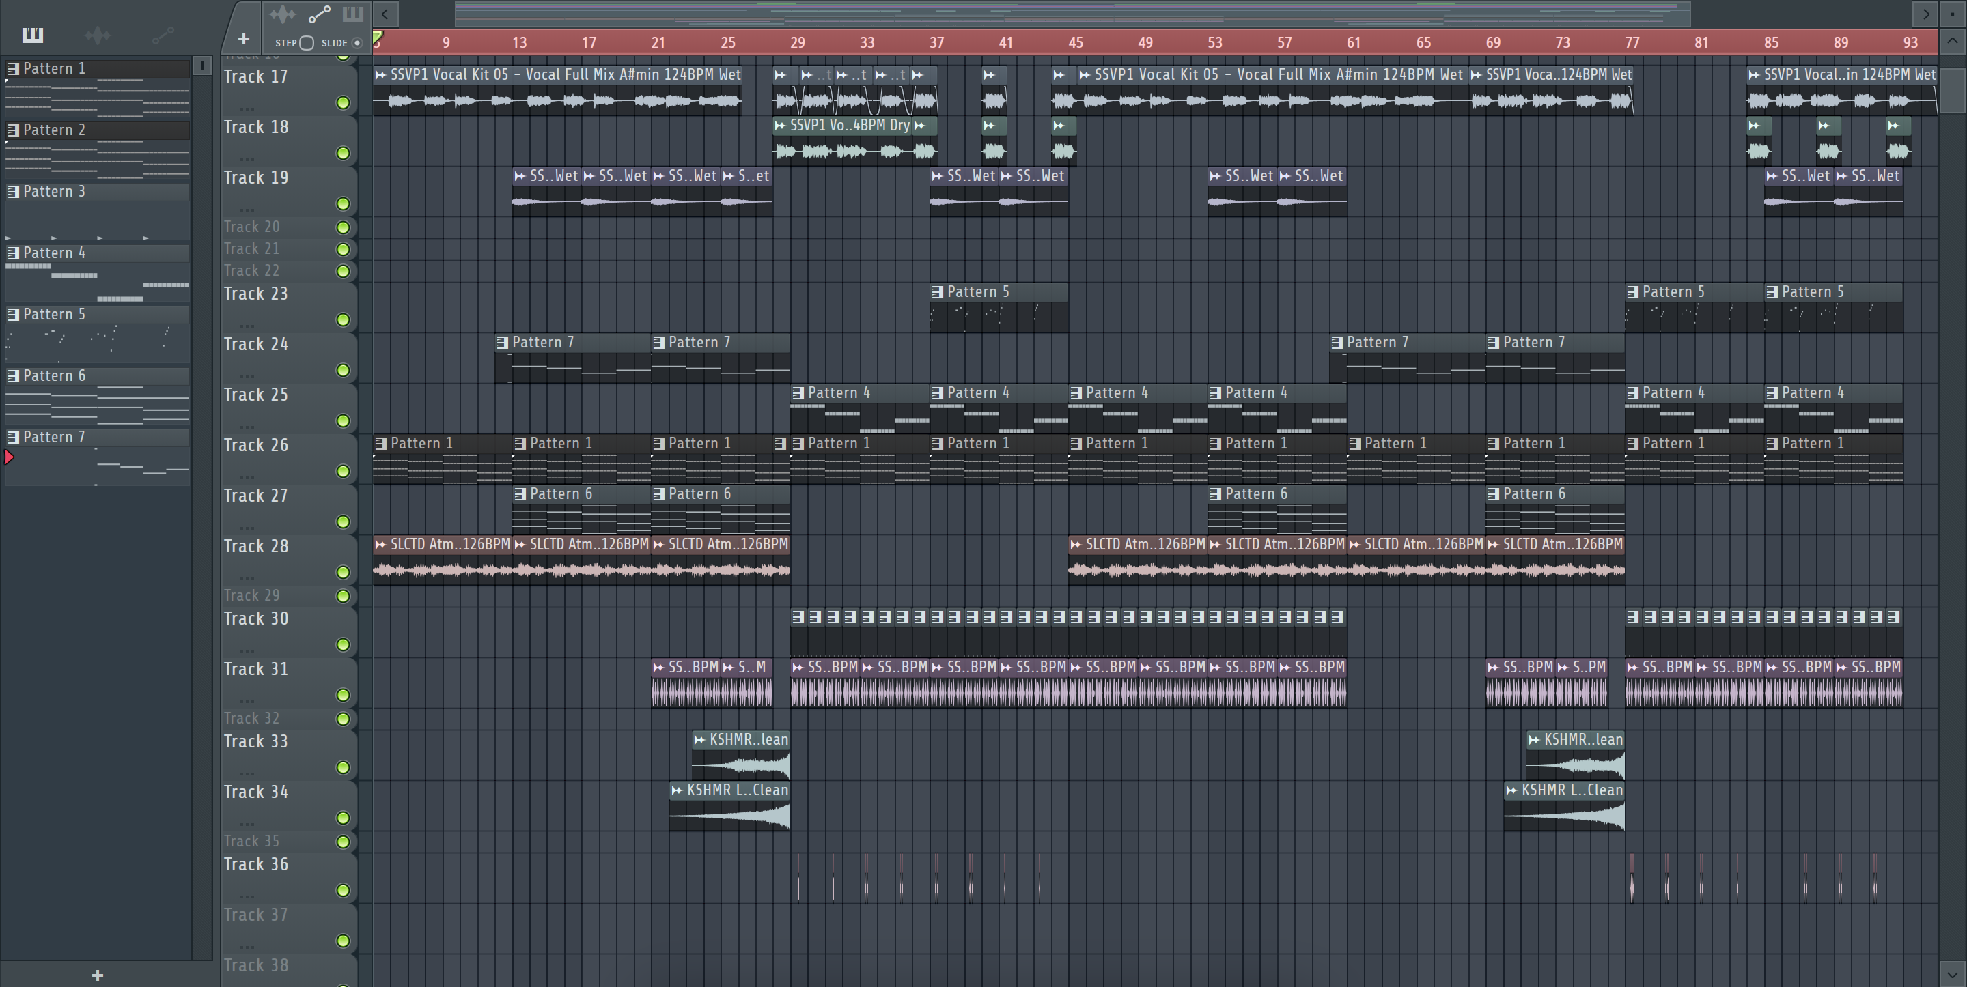
Task: Click the Pattern 1 icon in picker list
Action: (13, 69)
